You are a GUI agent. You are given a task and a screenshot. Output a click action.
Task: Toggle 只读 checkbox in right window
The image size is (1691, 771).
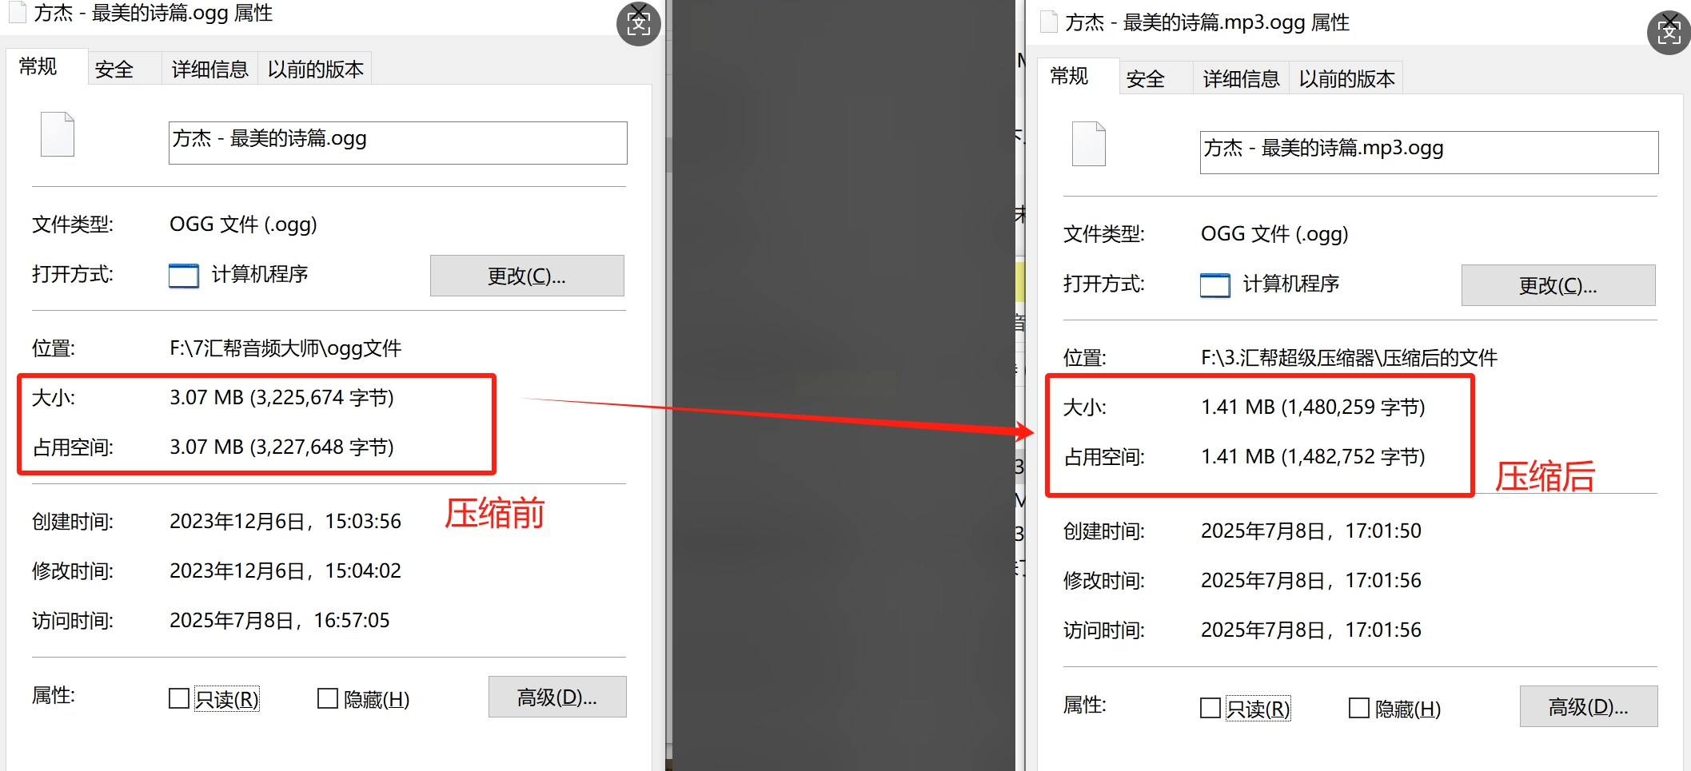[x=1210, y=709]
